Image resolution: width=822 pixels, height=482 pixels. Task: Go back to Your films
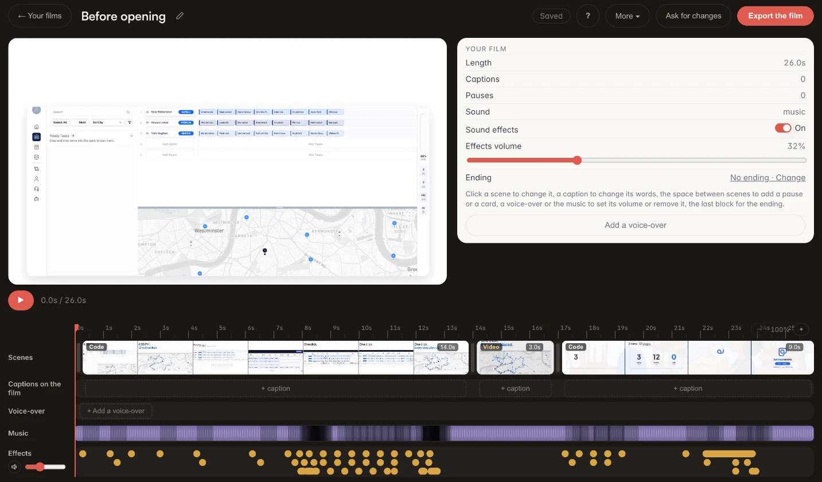click(40, 16)
